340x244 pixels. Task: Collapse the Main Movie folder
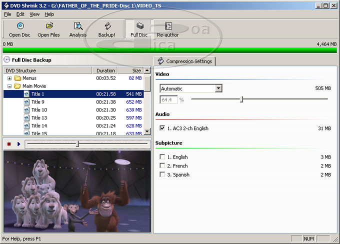(9, 86)
